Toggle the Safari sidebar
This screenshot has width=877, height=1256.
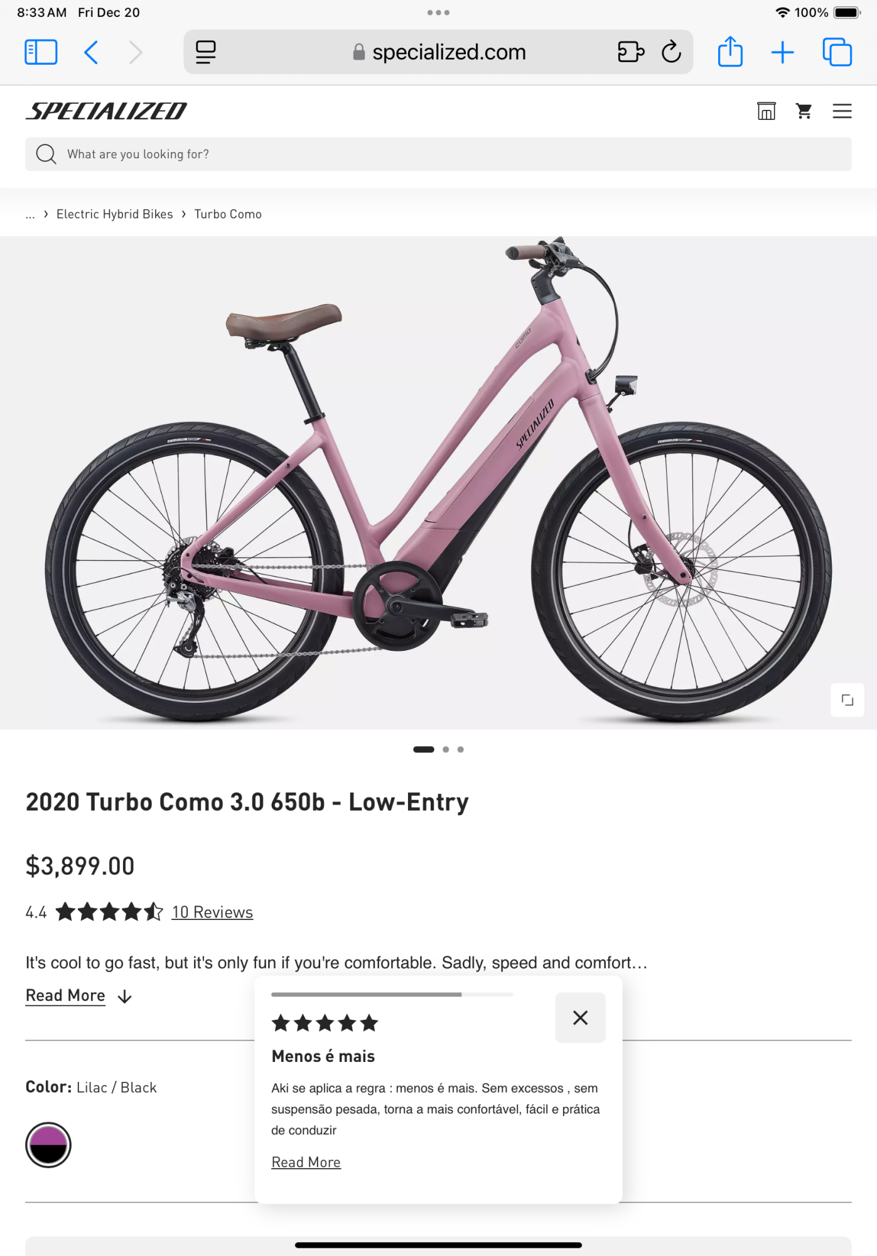[41, 52]
